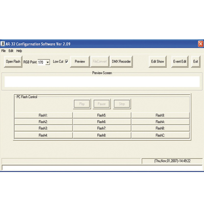Click the bottom status text field
Viewport: 204px width, 204px height.
(x=102, y=168)
